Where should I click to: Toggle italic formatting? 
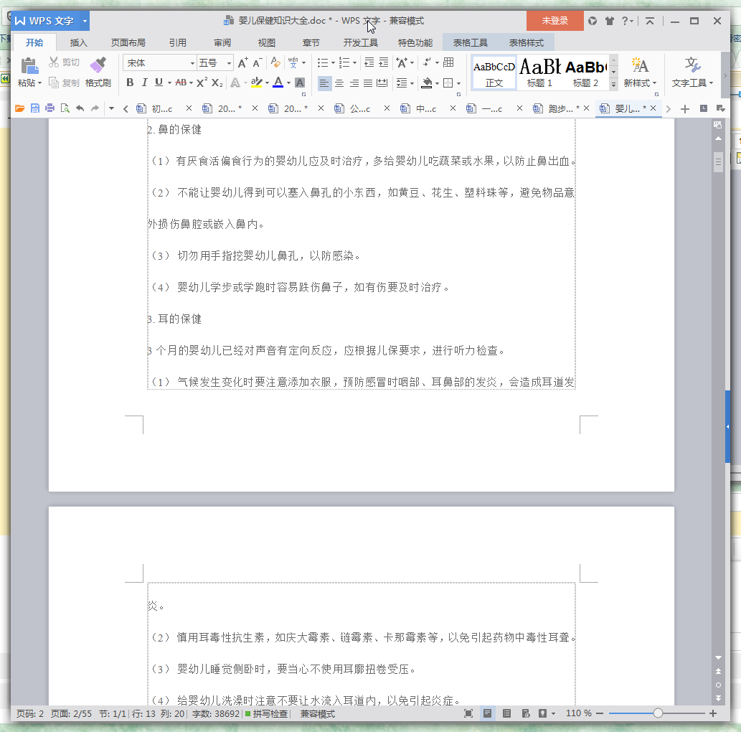(145, 83)
